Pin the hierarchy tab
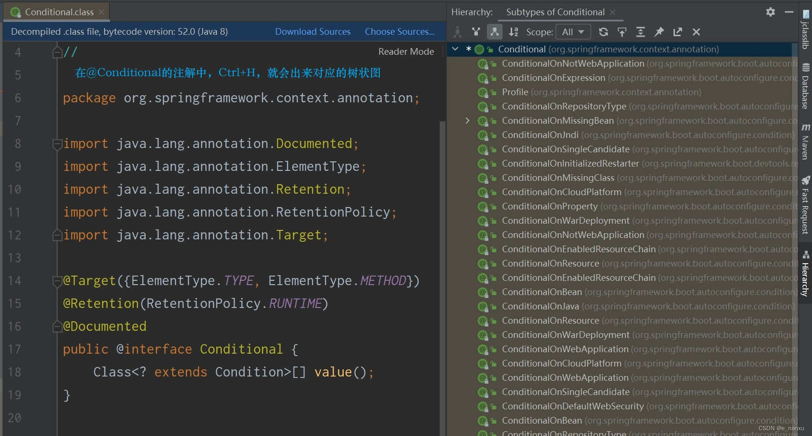 pyautogui.click(x=659, y=32)
